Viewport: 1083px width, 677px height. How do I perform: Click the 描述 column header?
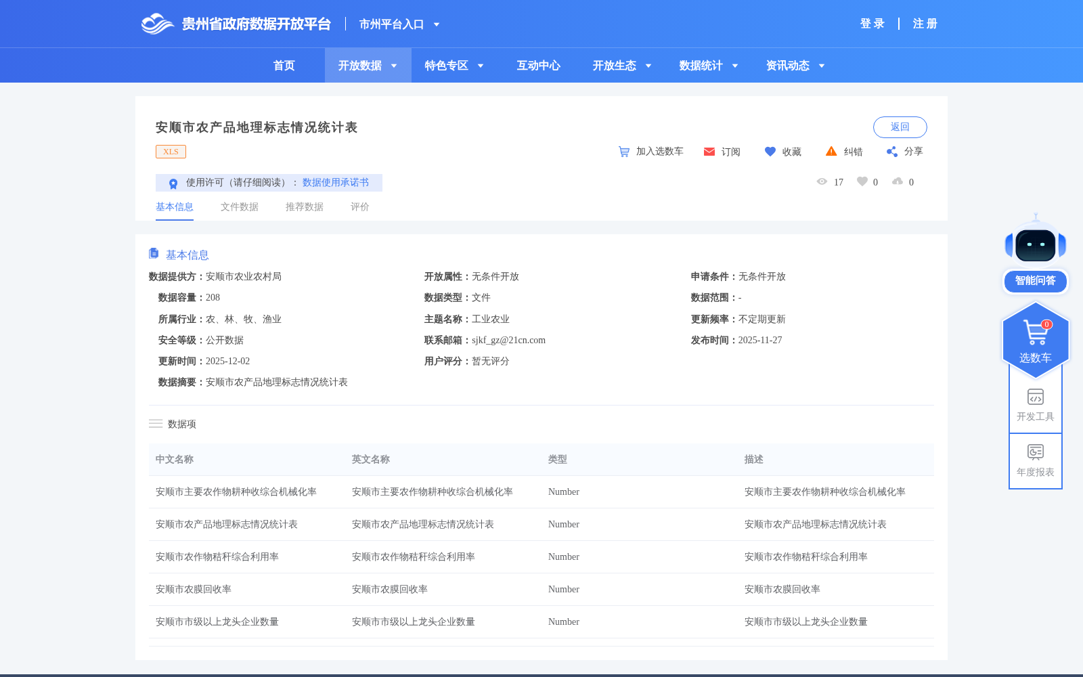click(754, 460)
